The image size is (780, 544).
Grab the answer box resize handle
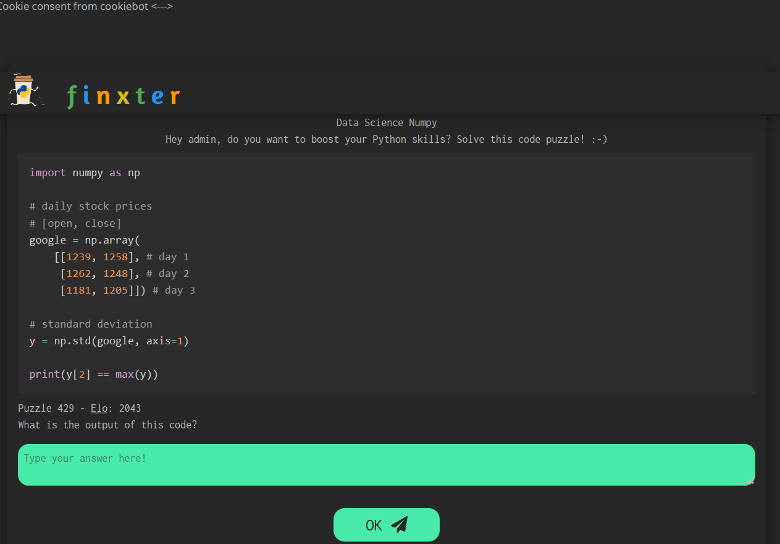pos(750,482)
